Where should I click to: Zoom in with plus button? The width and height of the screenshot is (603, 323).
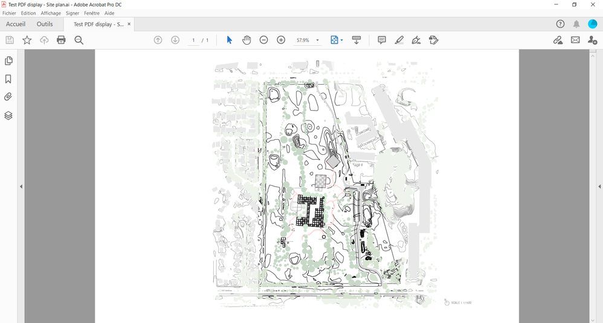281,40
